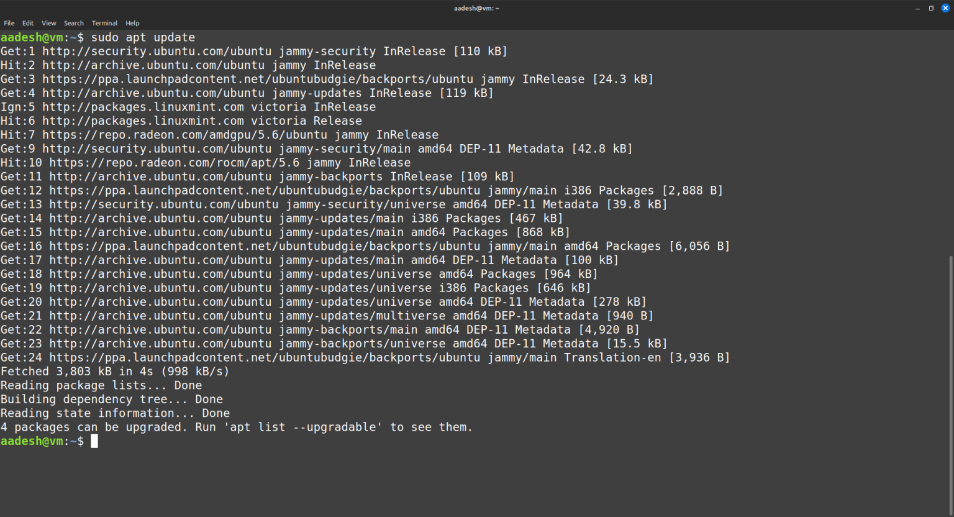
Task: Click the aadesh@vm title bar text
Action: [x=476, y=8]
